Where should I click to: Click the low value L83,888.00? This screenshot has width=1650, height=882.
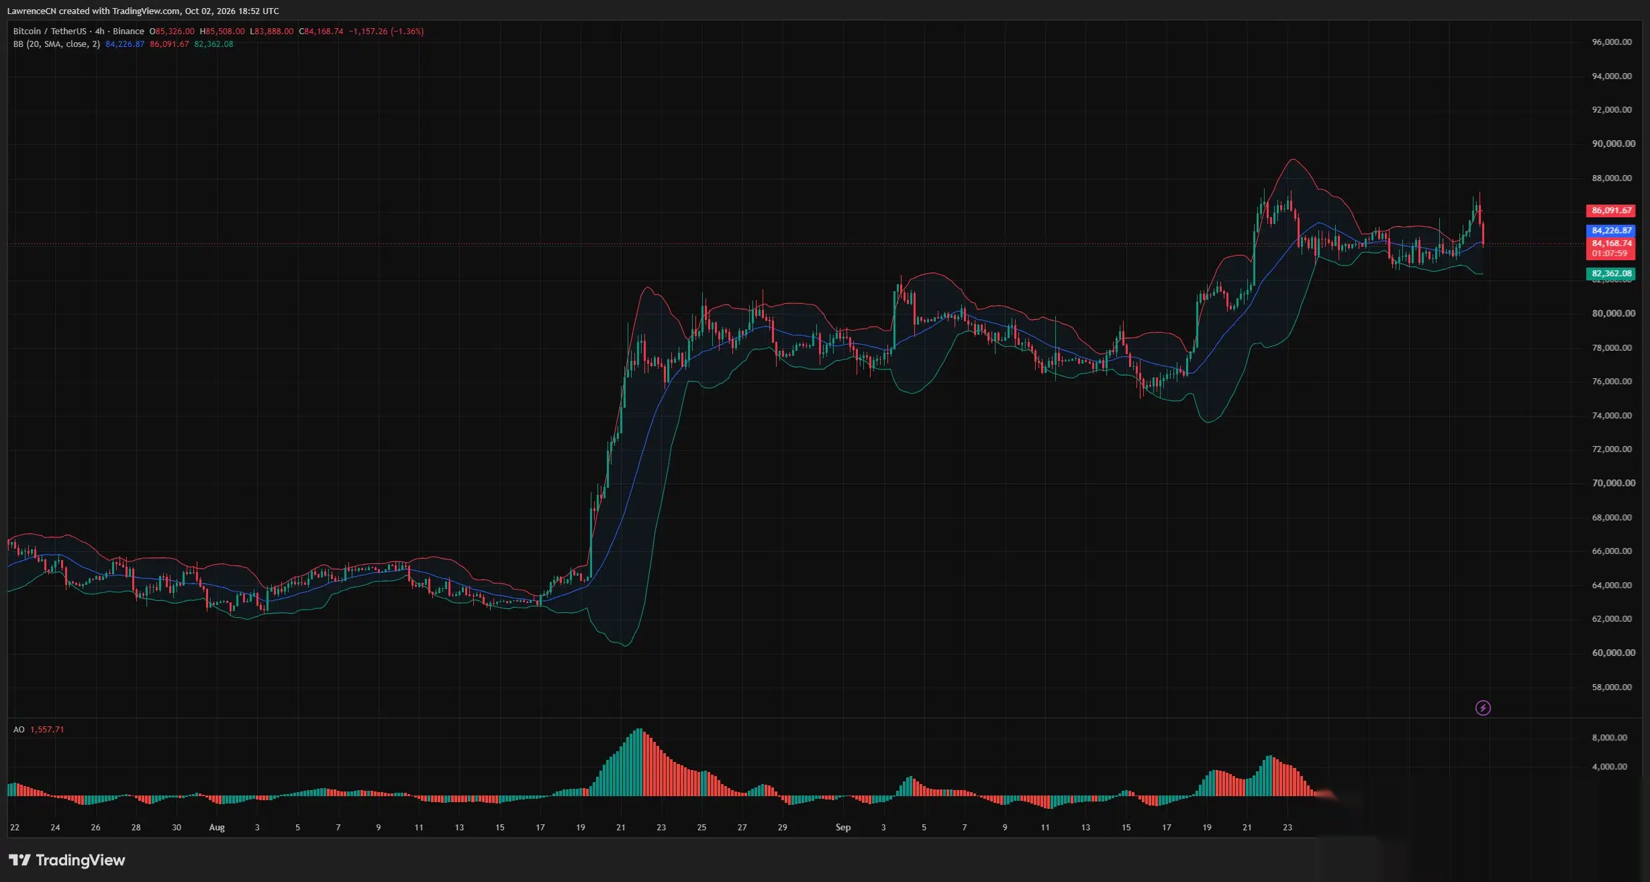coord(272,31)
